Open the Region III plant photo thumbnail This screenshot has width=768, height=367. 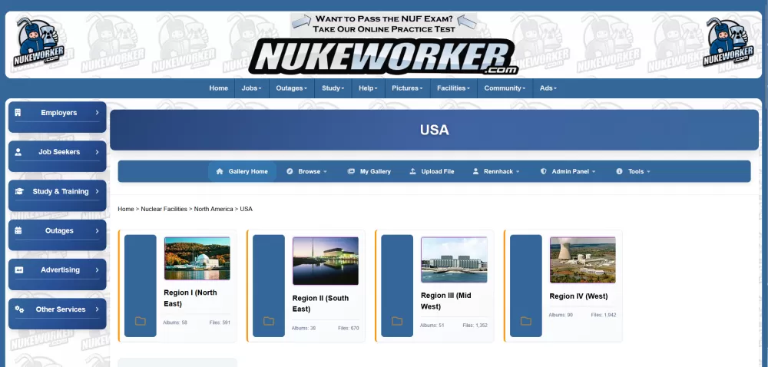tap(454, 260)
